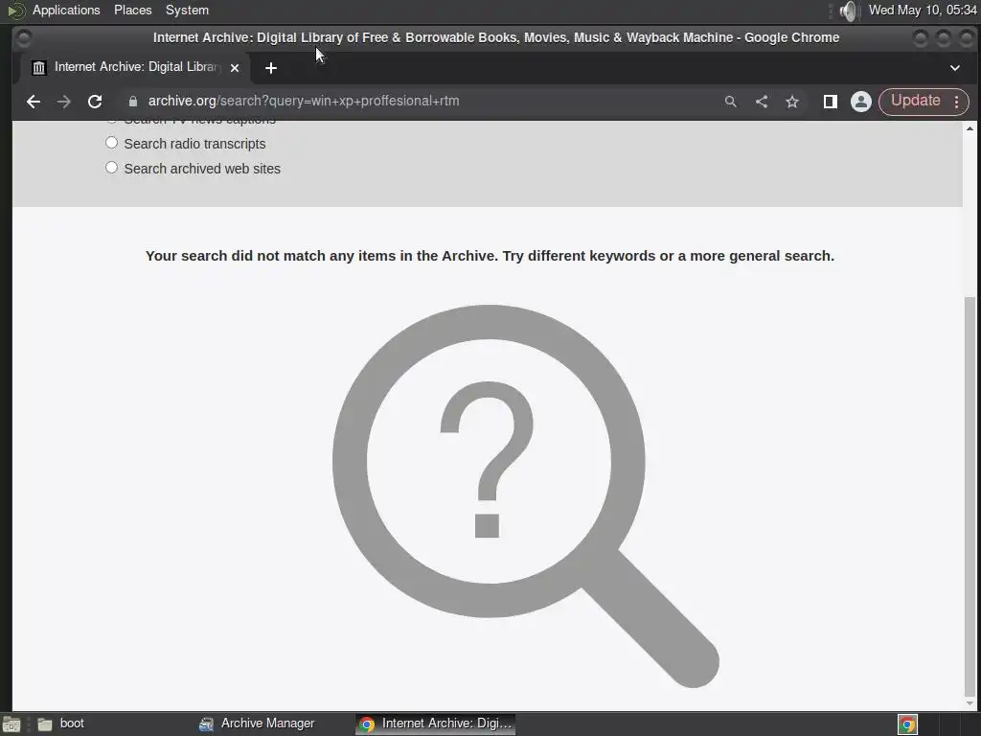
Task: Open the Applications menu
Action: (66, 10)
